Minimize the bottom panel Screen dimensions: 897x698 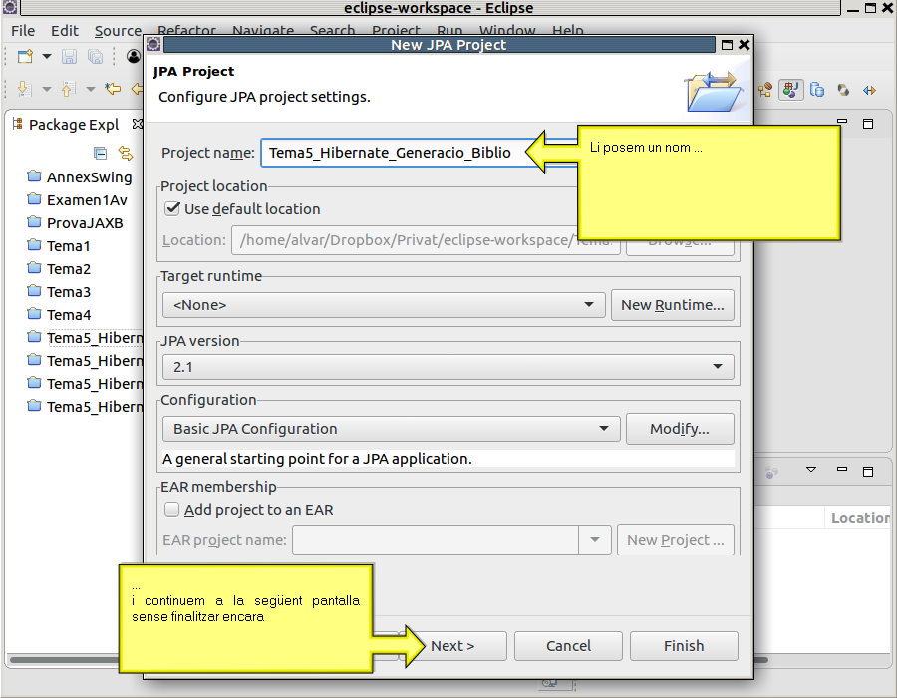[842, 469]
